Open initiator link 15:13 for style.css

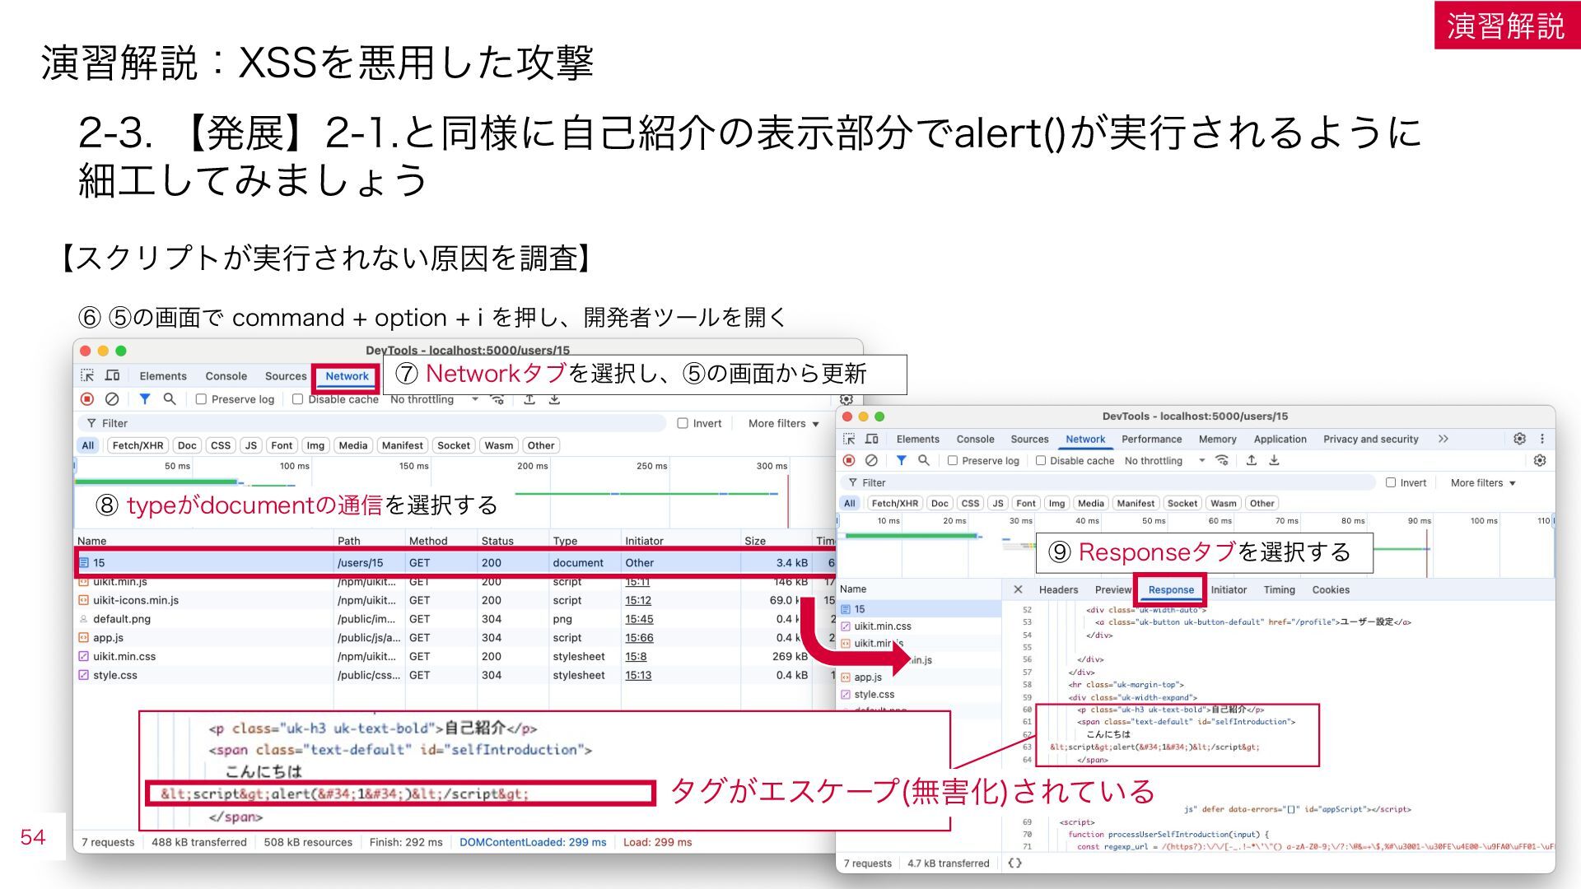pos(638,675)
